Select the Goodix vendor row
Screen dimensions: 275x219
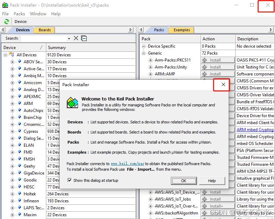click(30, 180)
